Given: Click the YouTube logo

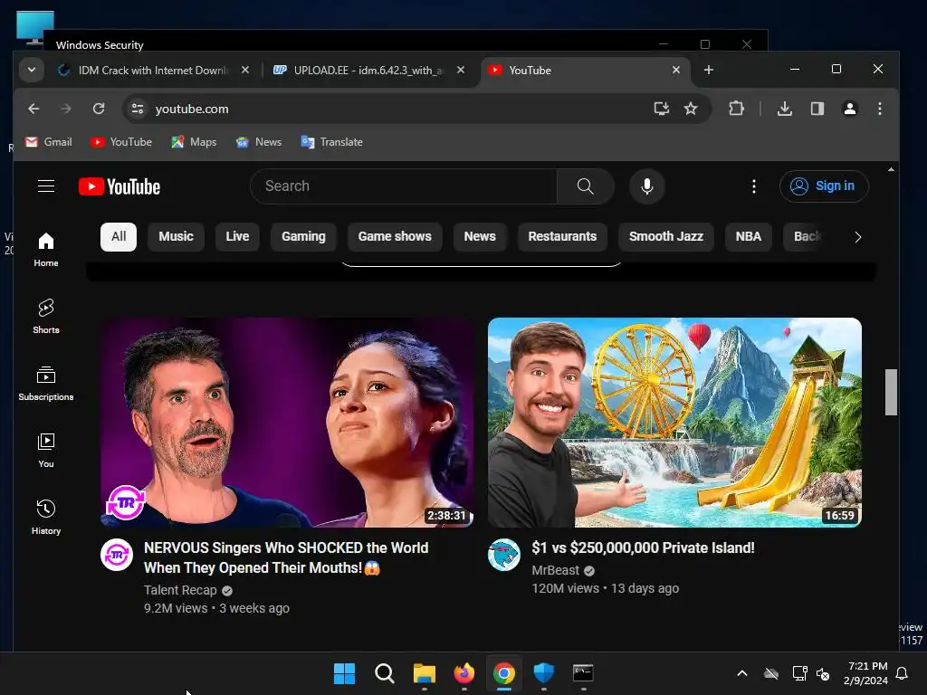Looking at the screenshot, I should (x=119, y=186).
